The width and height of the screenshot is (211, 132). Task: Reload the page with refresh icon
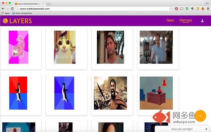point(12,9)
